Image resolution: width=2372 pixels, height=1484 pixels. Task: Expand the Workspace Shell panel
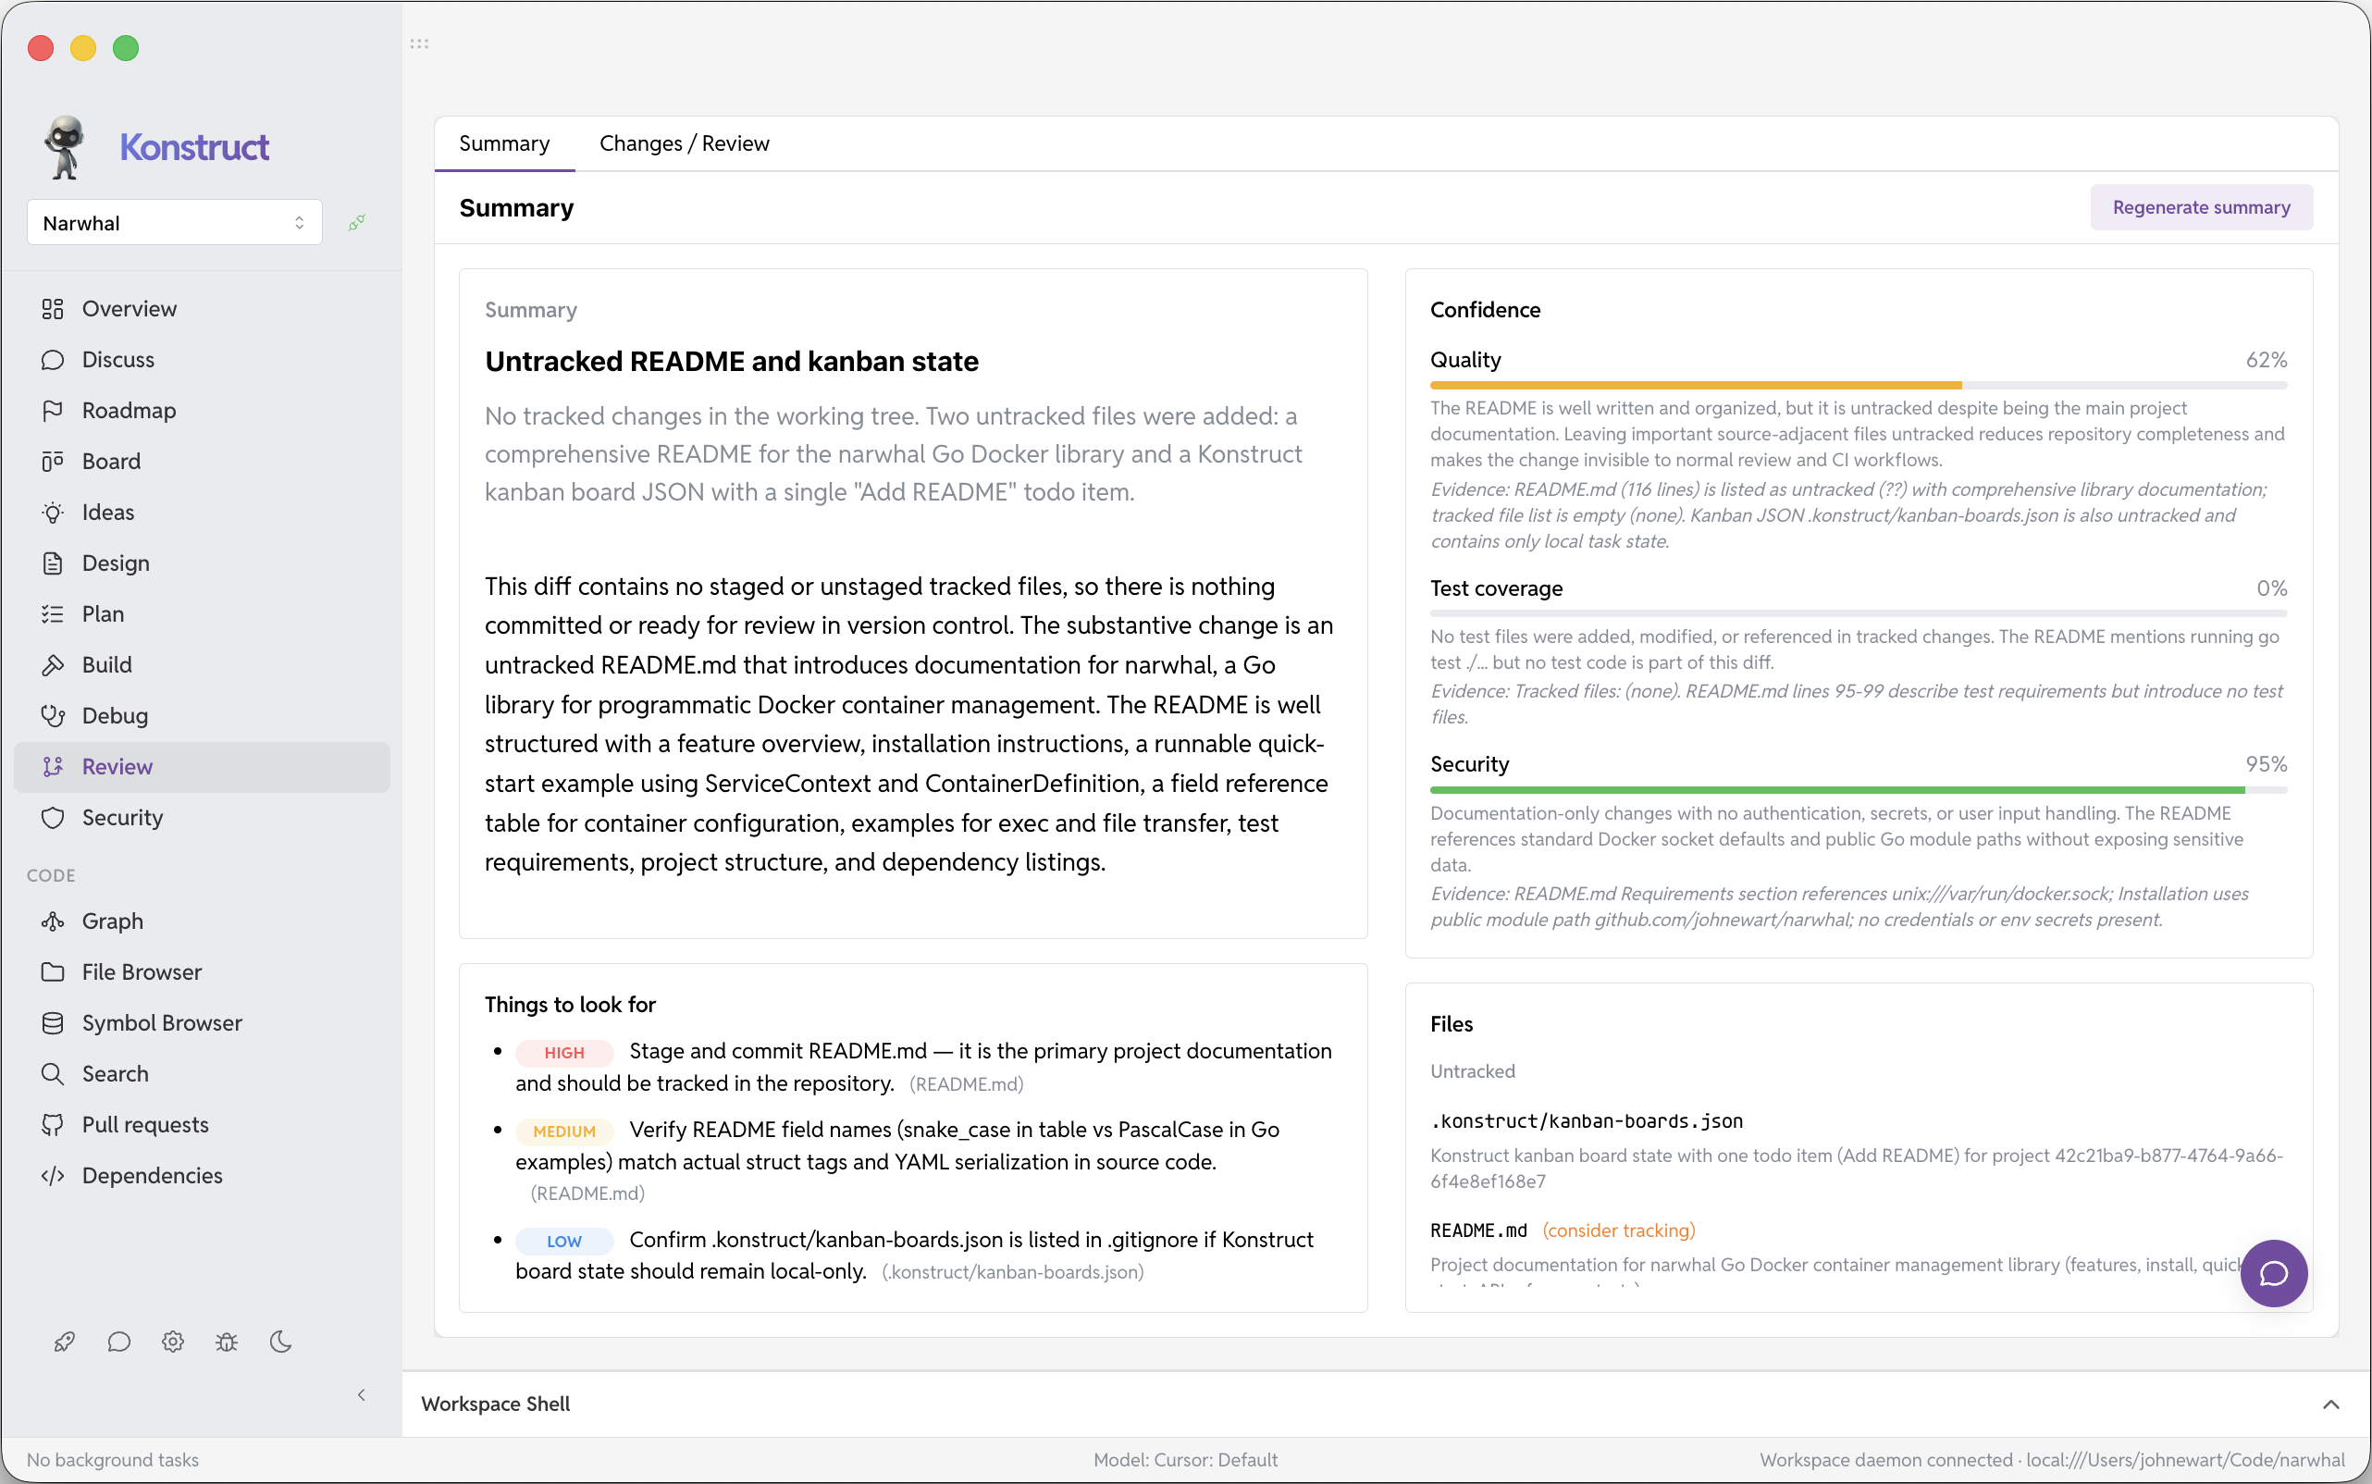[2330, 1404]
